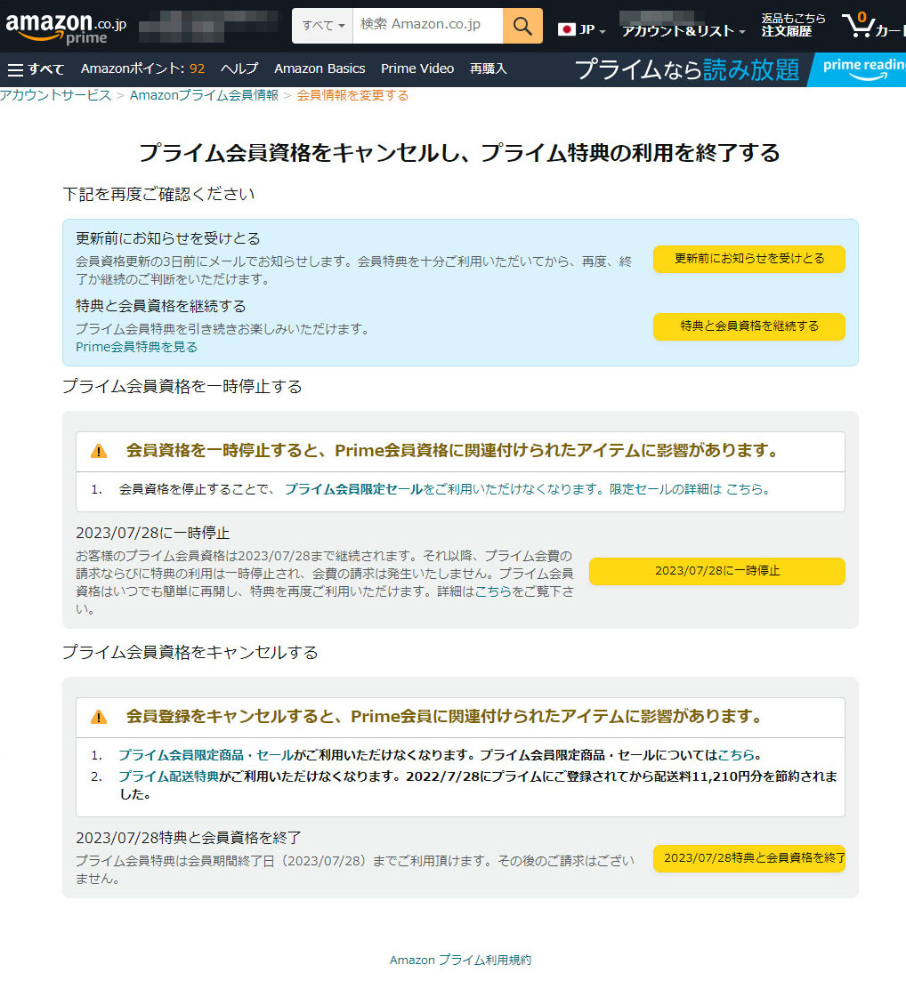Open the Prime会員特典を見る link
Image resolution: width=906 pixels, height=989 pixels.
(136, 347)
